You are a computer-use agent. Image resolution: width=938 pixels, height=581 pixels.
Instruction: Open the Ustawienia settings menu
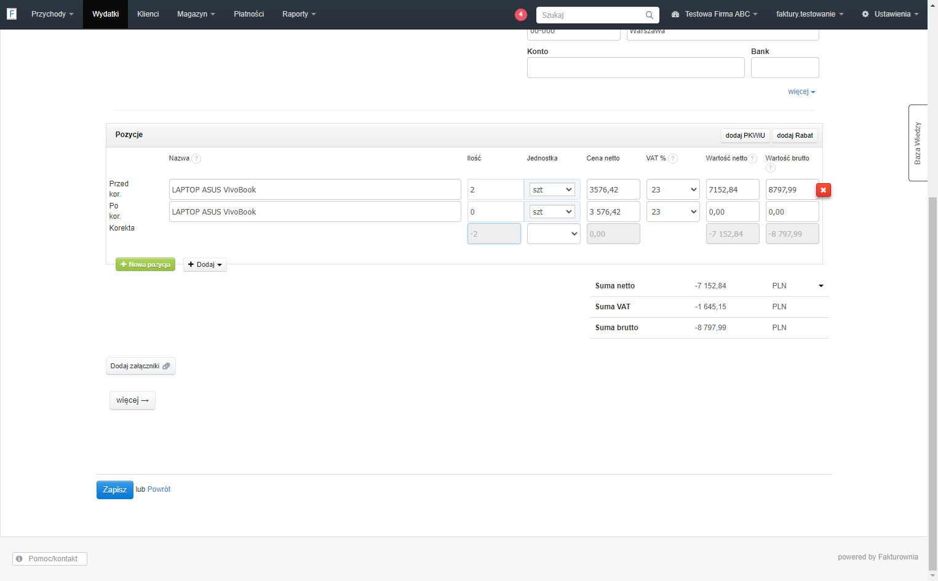pyautogui.click(x=890, y=14)
